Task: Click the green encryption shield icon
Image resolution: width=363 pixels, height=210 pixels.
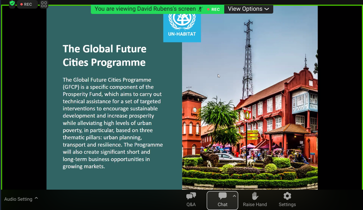Action: tap(12, 4)
